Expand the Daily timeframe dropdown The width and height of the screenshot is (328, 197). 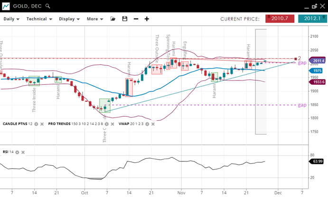(x=11, y=19)
